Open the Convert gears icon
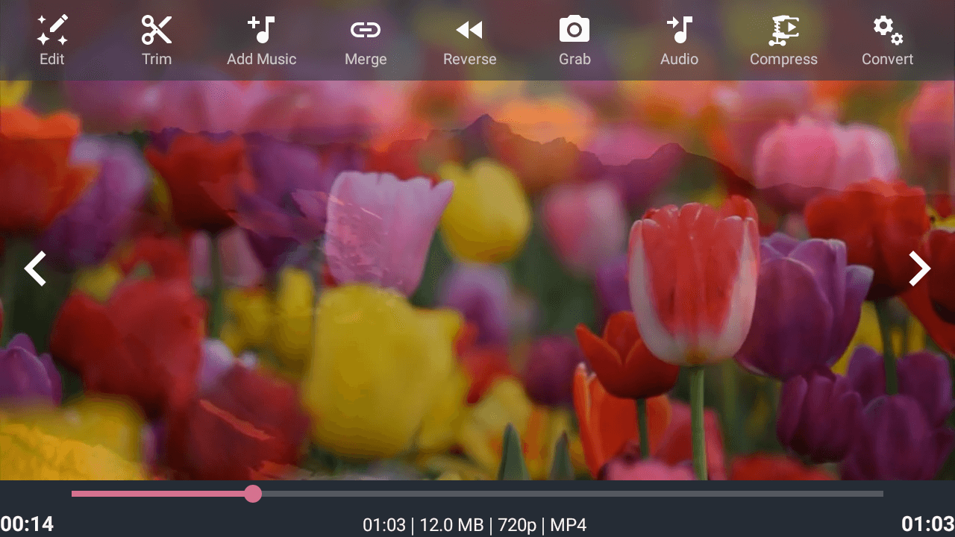955x537 pixels. tap(888, 30)
